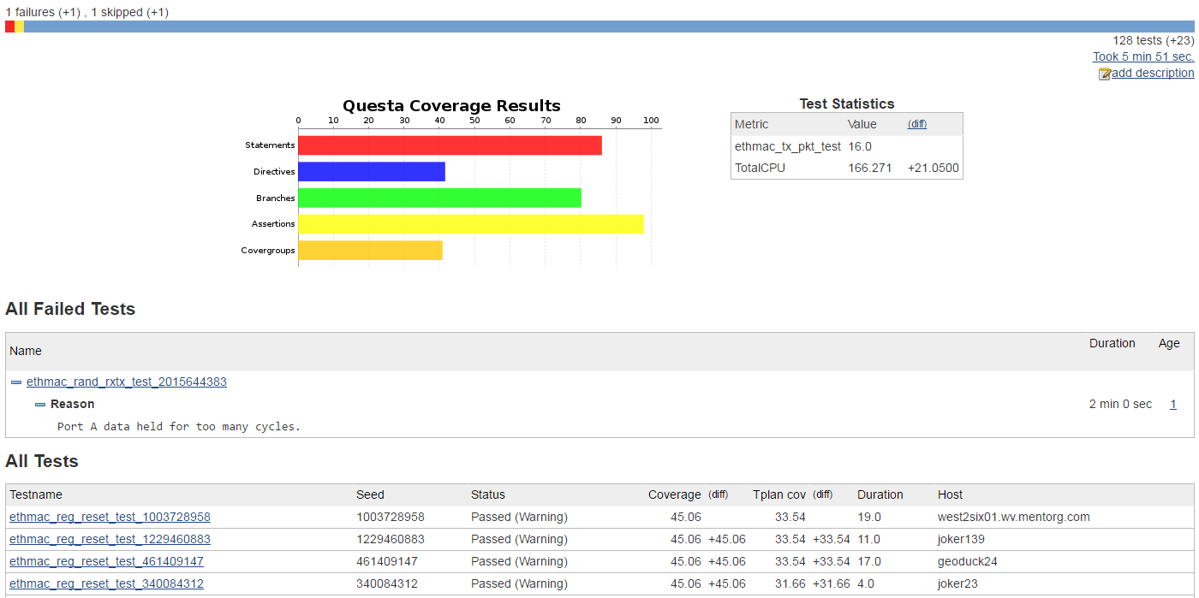Click the Age value 1 link
This screenshot has width=1199, height=598.
pos(1173,404)
